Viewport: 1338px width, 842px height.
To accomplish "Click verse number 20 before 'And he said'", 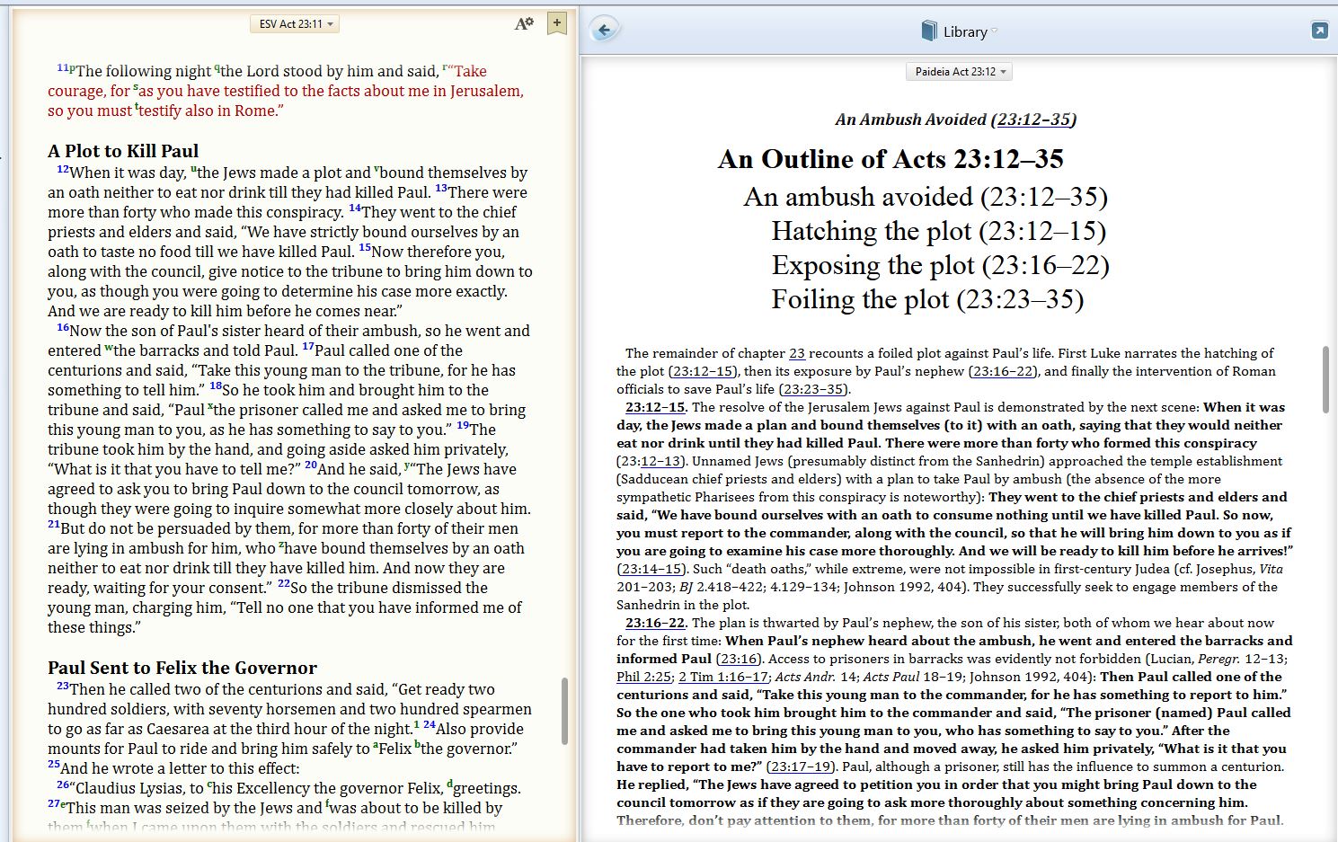I will point(311,465).
